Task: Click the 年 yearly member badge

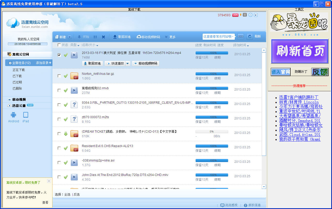Action: click(245, 15)
